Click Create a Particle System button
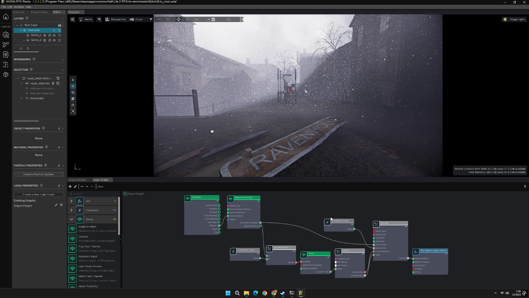The width and height of the screenshot is (529, 298). (x=39, y=174)
